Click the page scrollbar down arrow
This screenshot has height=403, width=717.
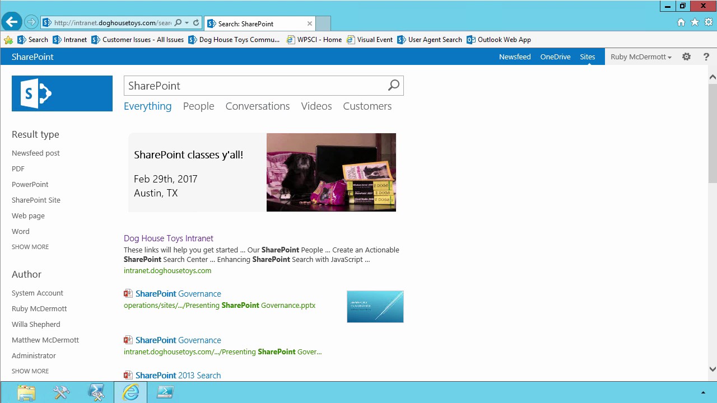tap(713, 369)
